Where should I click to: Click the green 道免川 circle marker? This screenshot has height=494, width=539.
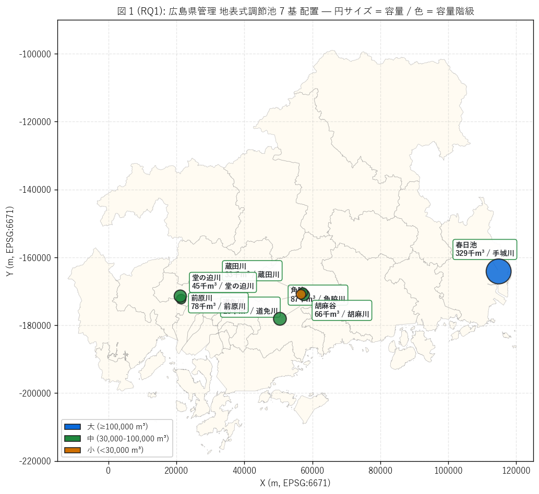pyautogui.click(x=280, y=319)
